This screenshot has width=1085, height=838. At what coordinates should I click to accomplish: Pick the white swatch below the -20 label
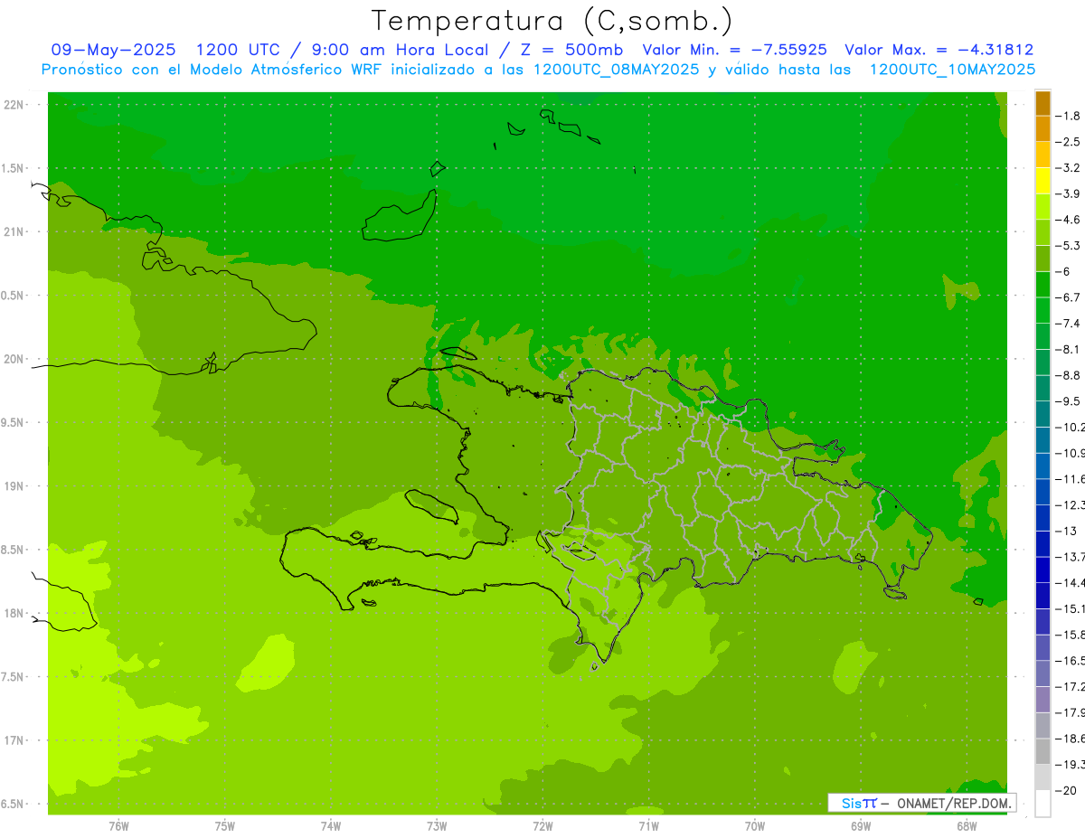[1043, 804]
